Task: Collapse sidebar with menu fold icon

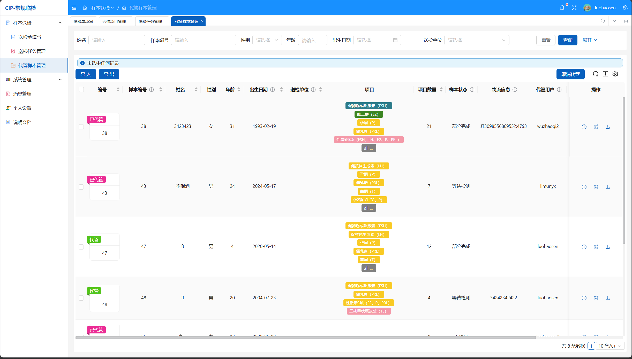Action: click(x=74, y=8)
